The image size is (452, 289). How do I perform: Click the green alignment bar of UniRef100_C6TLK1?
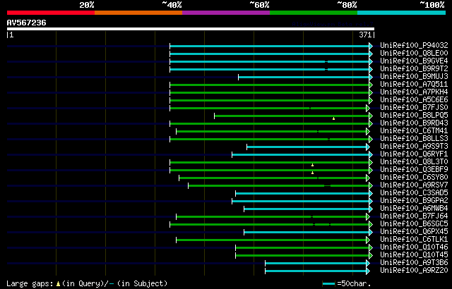point(271,240)
